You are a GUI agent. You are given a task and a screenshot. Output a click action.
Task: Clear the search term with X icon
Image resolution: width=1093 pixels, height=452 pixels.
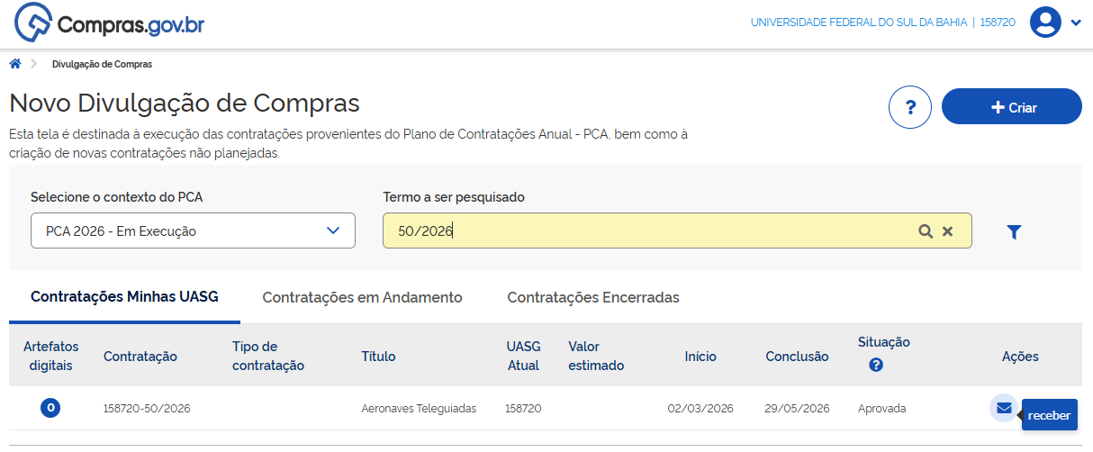pyautogui.click(x=947, y=231)
